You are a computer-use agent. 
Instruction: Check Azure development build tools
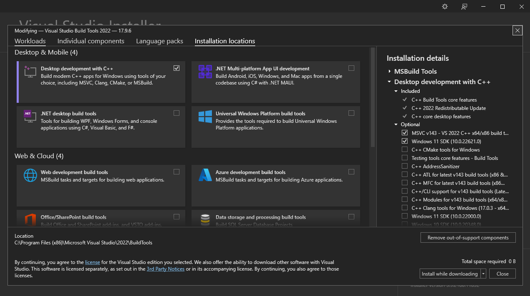coord(351,172)
